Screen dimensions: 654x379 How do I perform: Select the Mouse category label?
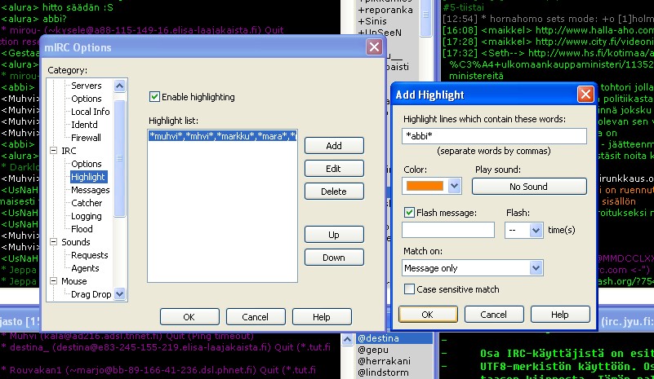point(73,281)
